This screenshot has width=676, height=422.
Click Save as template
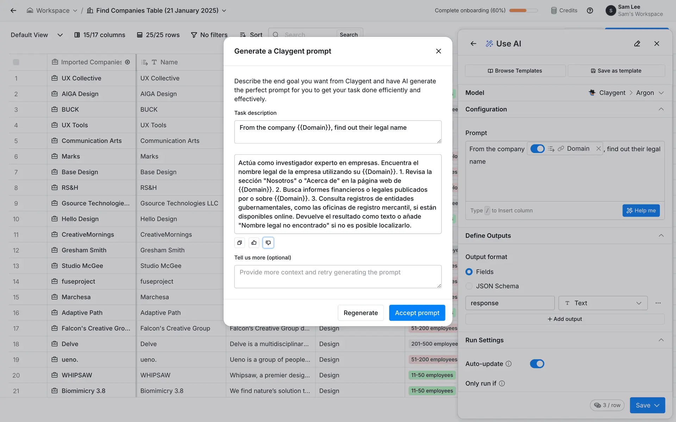616,71
